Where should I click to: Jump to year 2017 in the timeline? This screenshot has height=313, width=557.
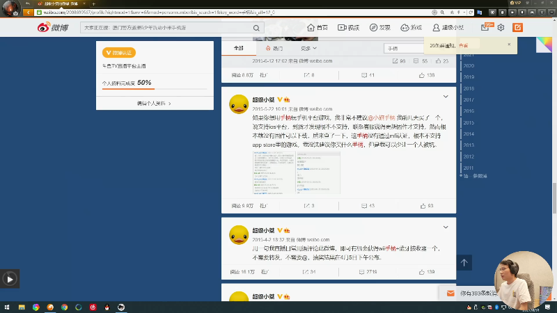pyautogui.click(x=469, y=99)
